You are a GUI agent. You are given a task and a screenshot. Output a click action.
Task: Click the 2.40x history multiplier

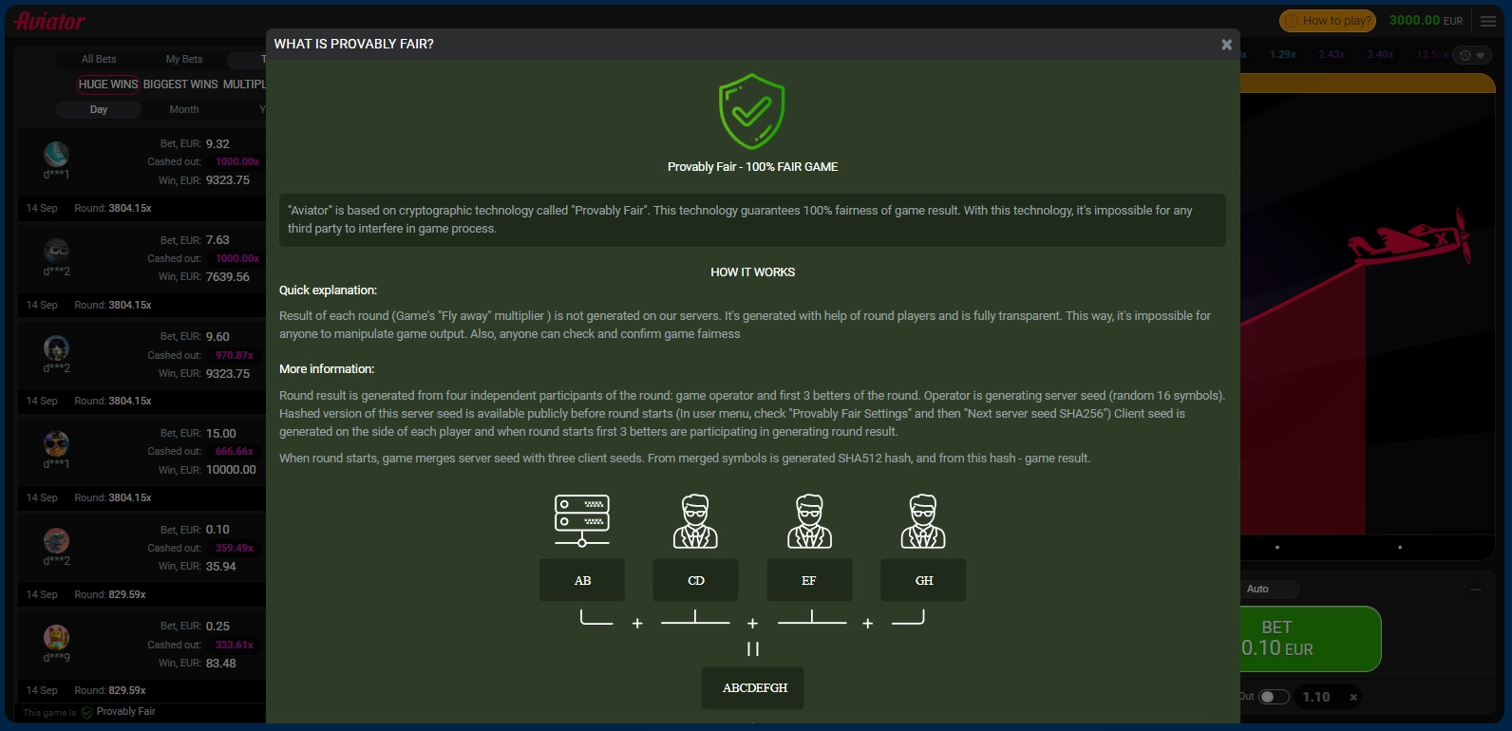click(x=1380, y=55)
